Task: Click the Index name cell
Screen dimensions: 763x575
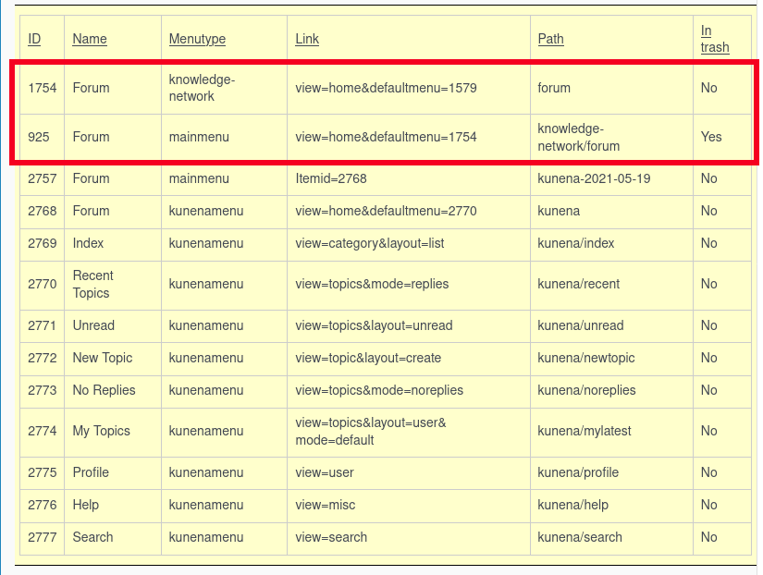Action: tap(89, 243)
